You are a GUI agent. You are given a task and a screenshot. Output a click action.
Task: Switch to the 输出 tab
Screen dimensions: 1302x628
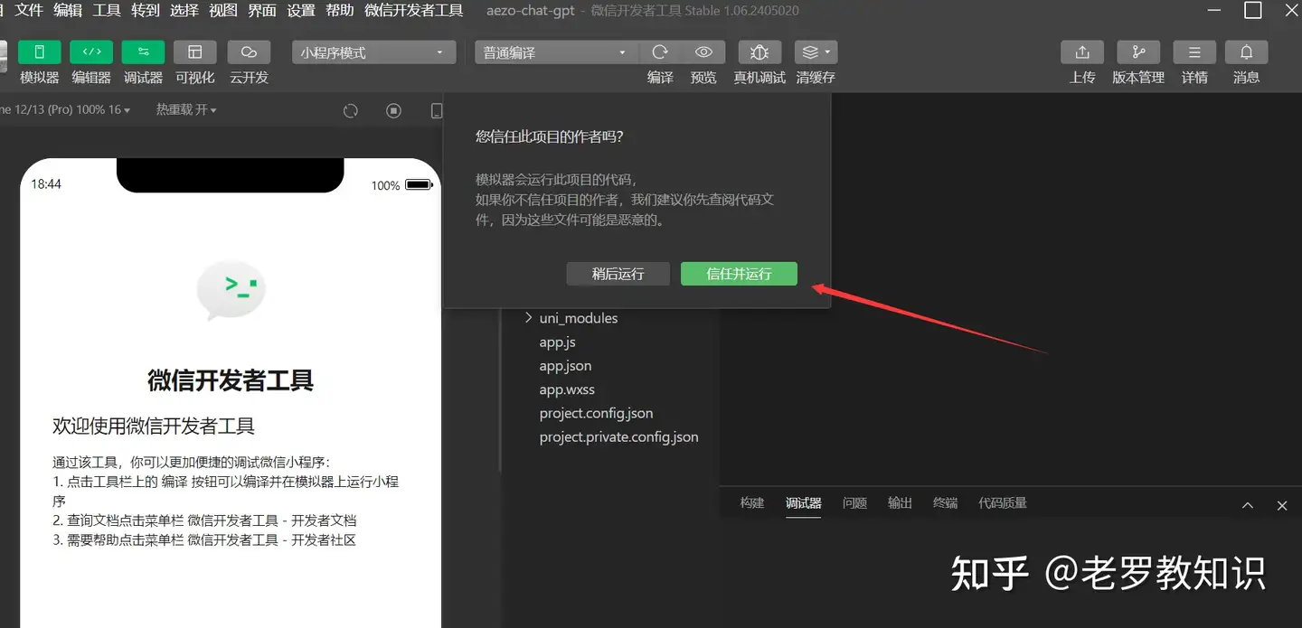(900, 503)
